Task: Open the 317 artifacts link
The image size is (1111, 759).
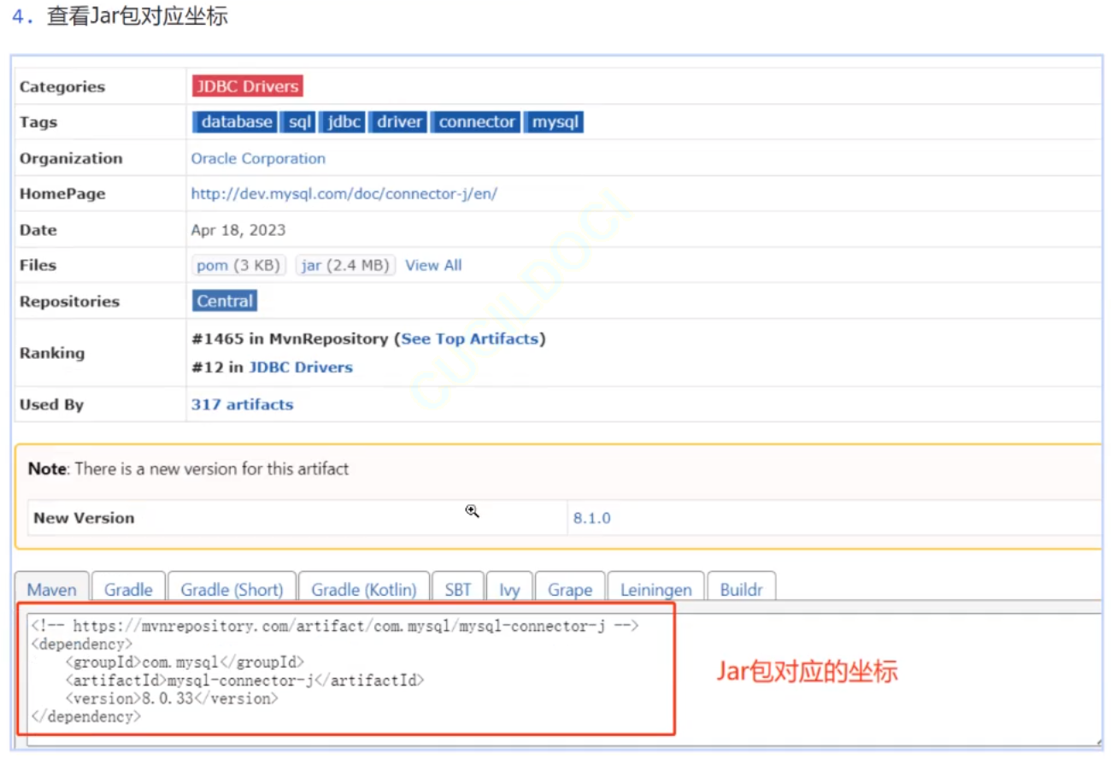Action: [x=242, y=405]
